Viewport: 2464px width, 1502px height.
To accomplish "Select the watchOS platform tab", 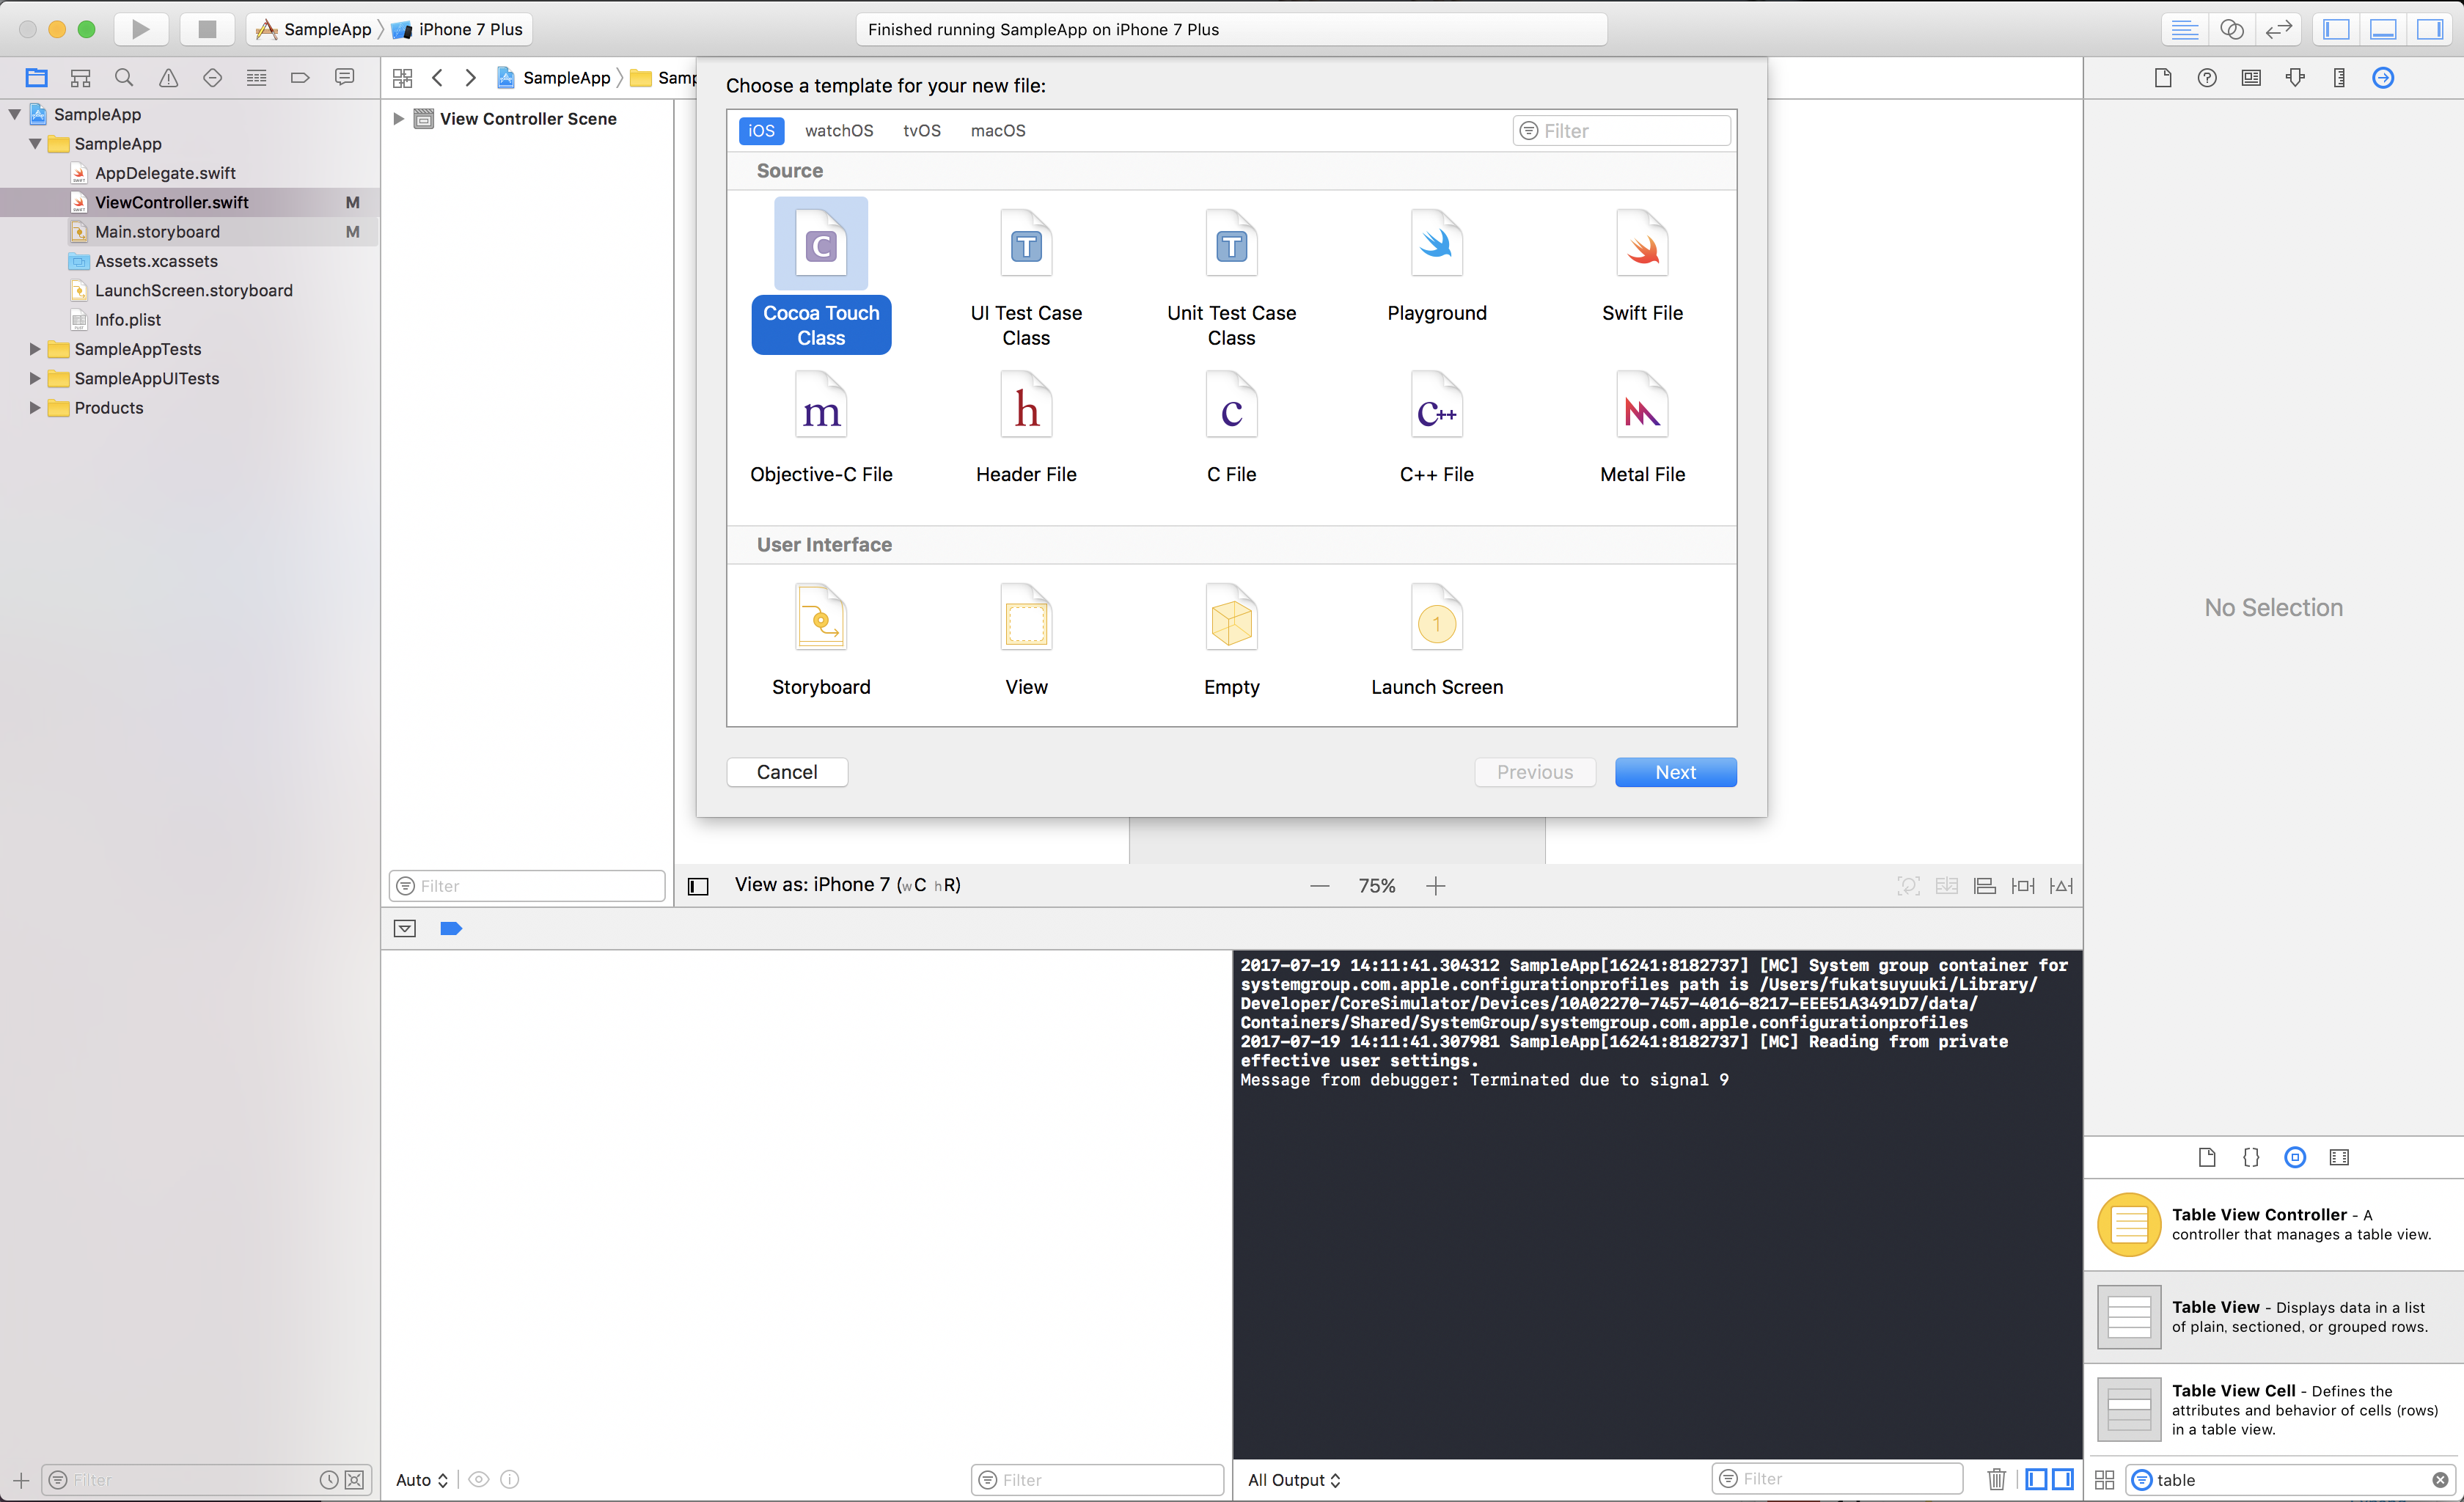I will point(839,131).
